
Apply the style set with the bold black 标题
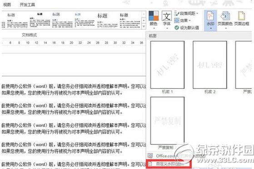40,20
